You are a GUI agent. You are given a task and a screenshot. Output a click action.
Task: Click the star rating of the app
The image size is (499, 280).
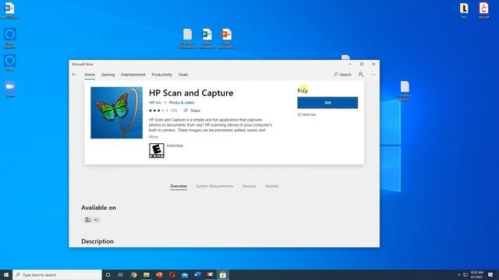[158, 110]
